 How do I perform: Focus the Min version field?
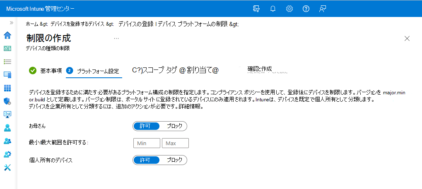pyautogui.click(x=147, y=143)
